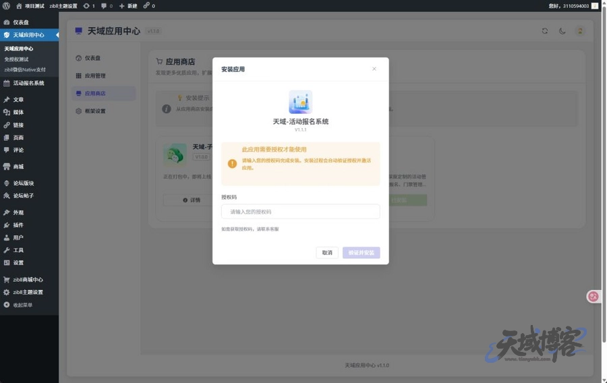
Task: Click the V1.0.0 version badge
Action: click(x=201, y=157)
